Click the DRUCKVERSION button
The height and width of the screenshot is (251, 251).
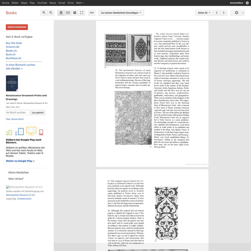[x=17, y=27]
